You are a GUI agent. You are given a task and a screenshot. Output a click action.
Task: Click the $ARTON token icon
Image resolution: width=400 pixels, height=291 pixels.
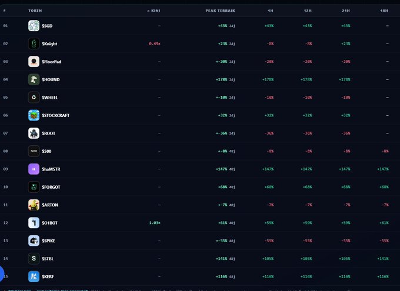(34, 205)
